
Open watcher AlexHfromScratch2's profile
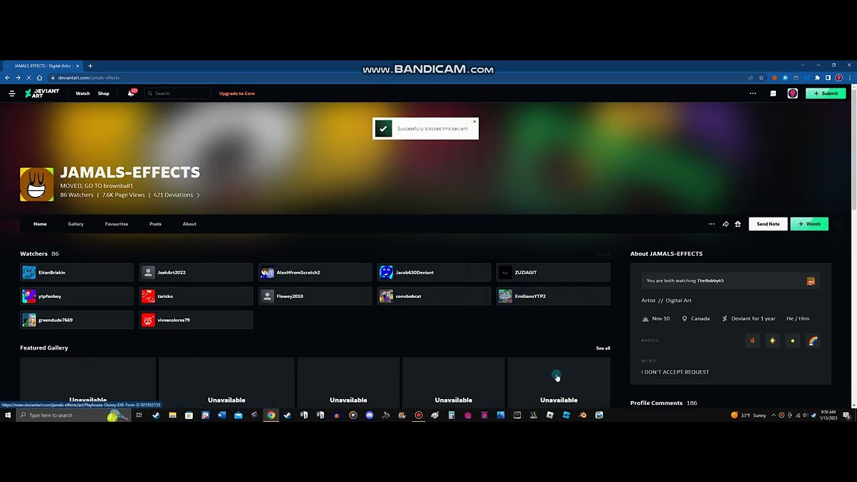[x=315, y=272]
